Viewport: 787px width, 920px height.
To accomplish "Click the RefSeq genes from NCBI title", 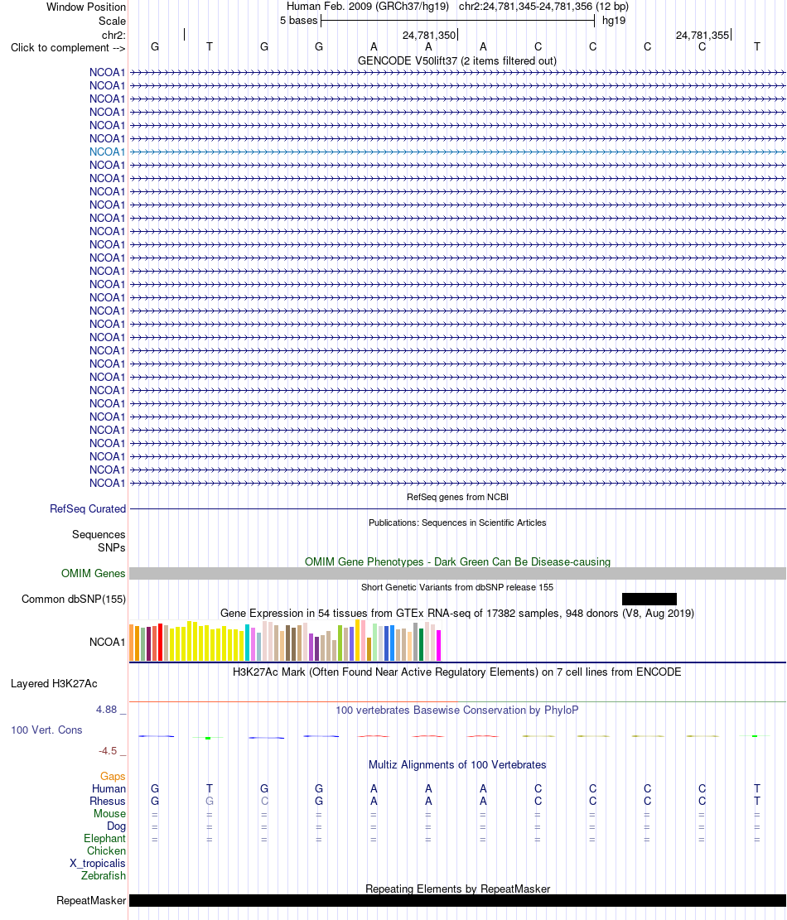I will click(x=458, y=497).
